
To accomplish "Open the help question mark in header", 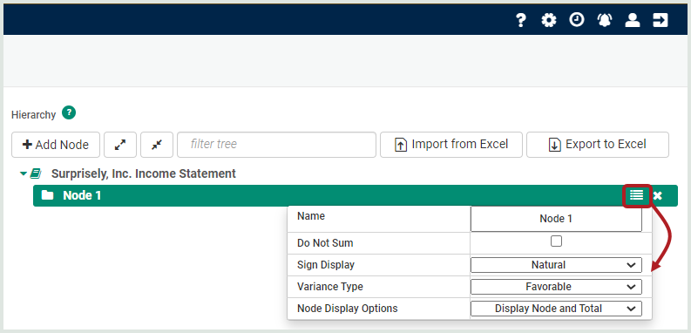I will point(521,20).
